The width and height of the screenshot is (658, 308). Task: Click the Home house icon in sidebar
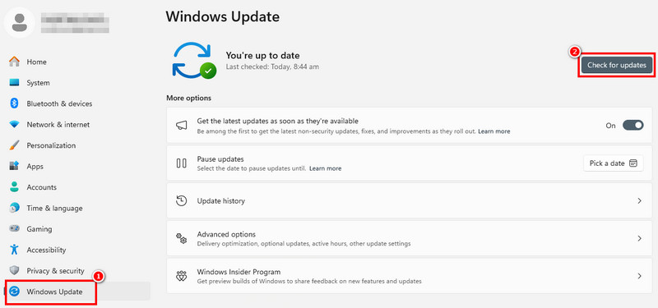pos(15,62)
